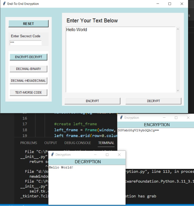Click the text area scrollbar up arrow
The height and width of the screenshot is (206, 194).
[x=178, y=29]
